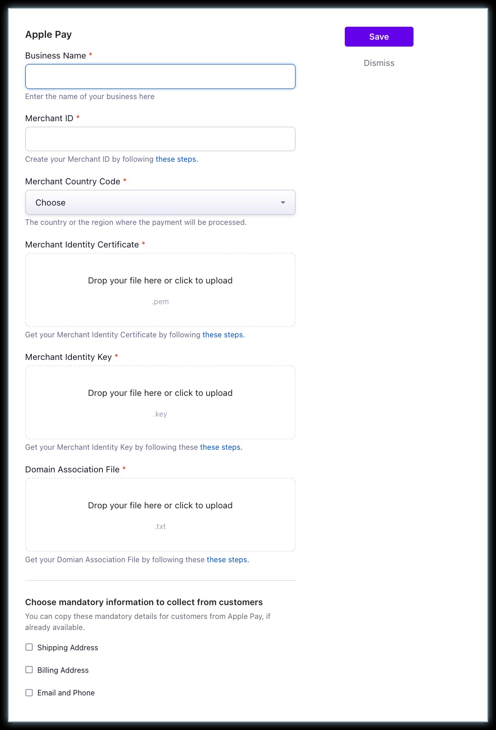Upload the Merchant Identity Certificate .pem file

coord(160,290)
